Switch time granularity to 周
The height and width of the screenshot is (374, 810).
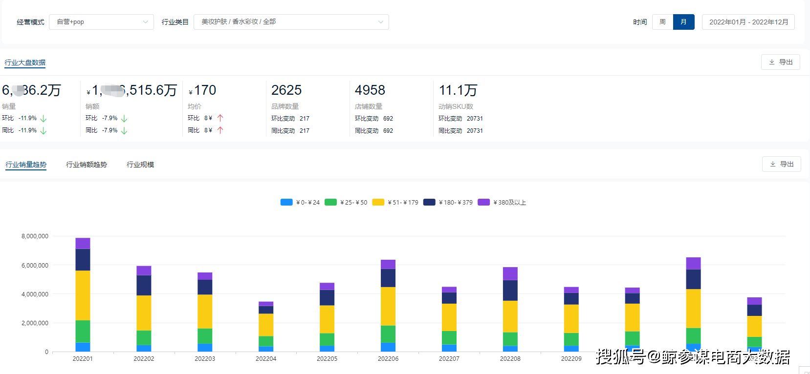[662, 22]
